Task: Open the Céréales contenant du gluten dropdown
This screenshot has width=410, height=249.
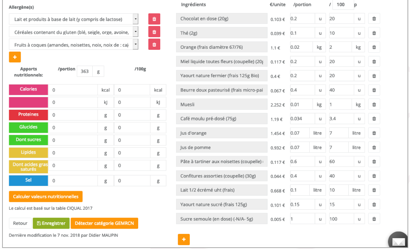Action: 135,32
